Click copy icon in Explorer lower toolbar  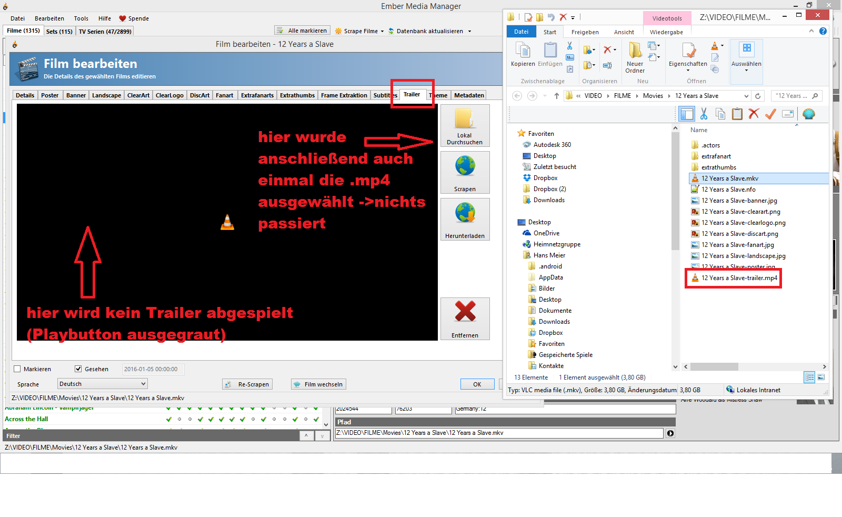720,114
